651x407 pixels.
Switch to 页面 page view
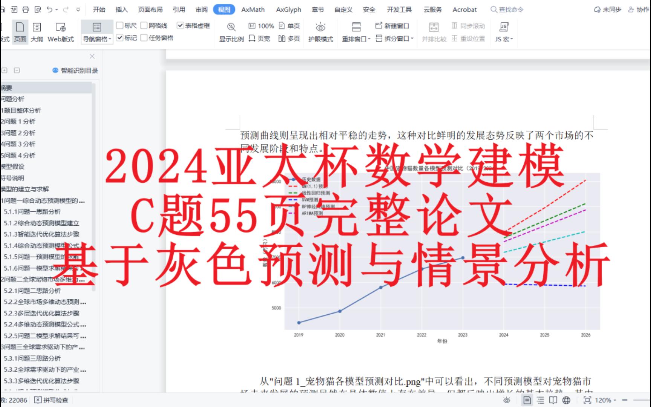[x=20, y=32]
